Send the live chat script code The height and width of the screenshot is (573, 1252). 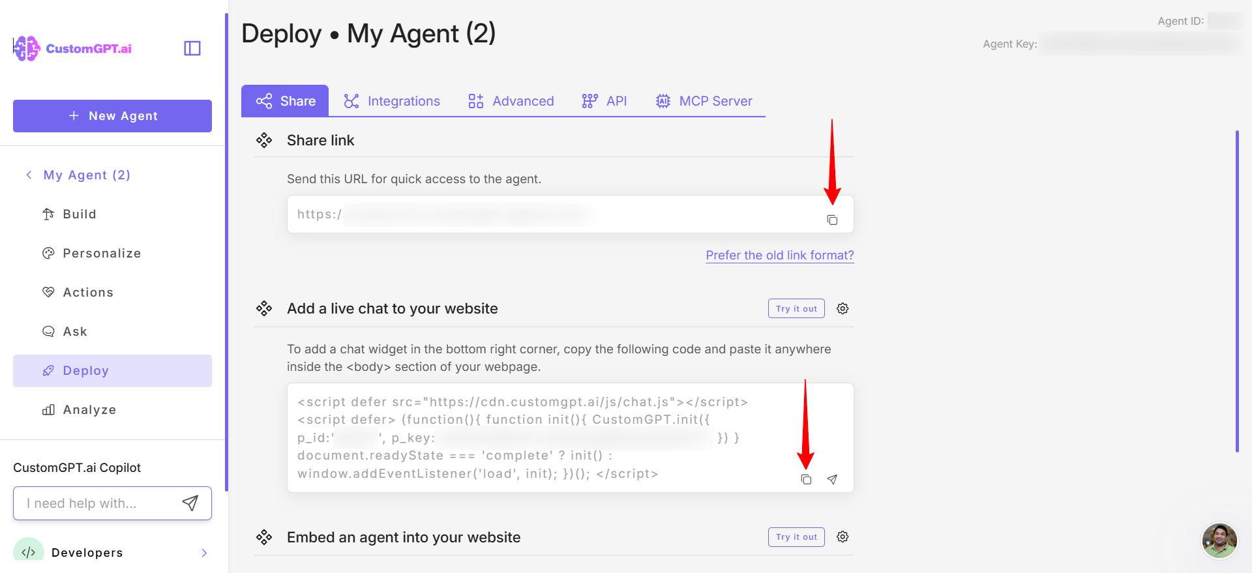point(832,479)
